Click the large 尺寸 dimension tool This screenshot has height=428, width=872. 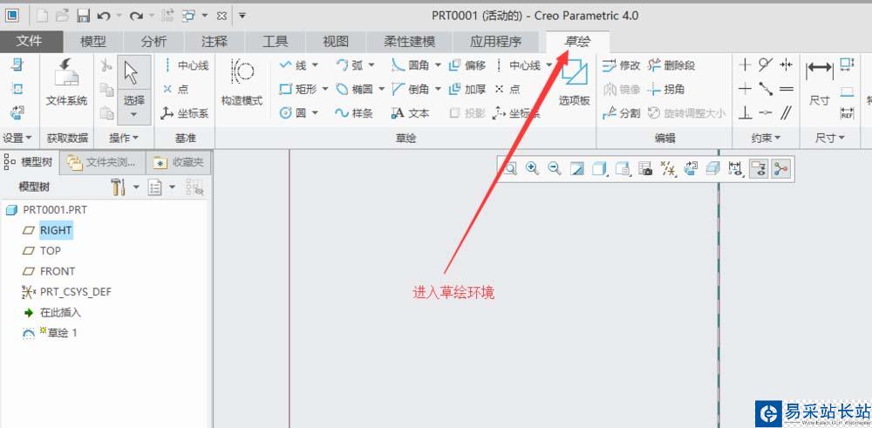point(819,84)
